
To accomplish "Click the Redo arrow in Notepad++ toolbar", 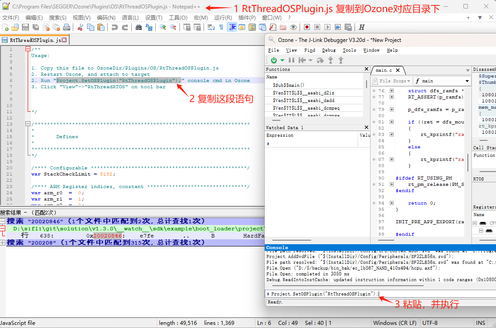I will [125, 28].
